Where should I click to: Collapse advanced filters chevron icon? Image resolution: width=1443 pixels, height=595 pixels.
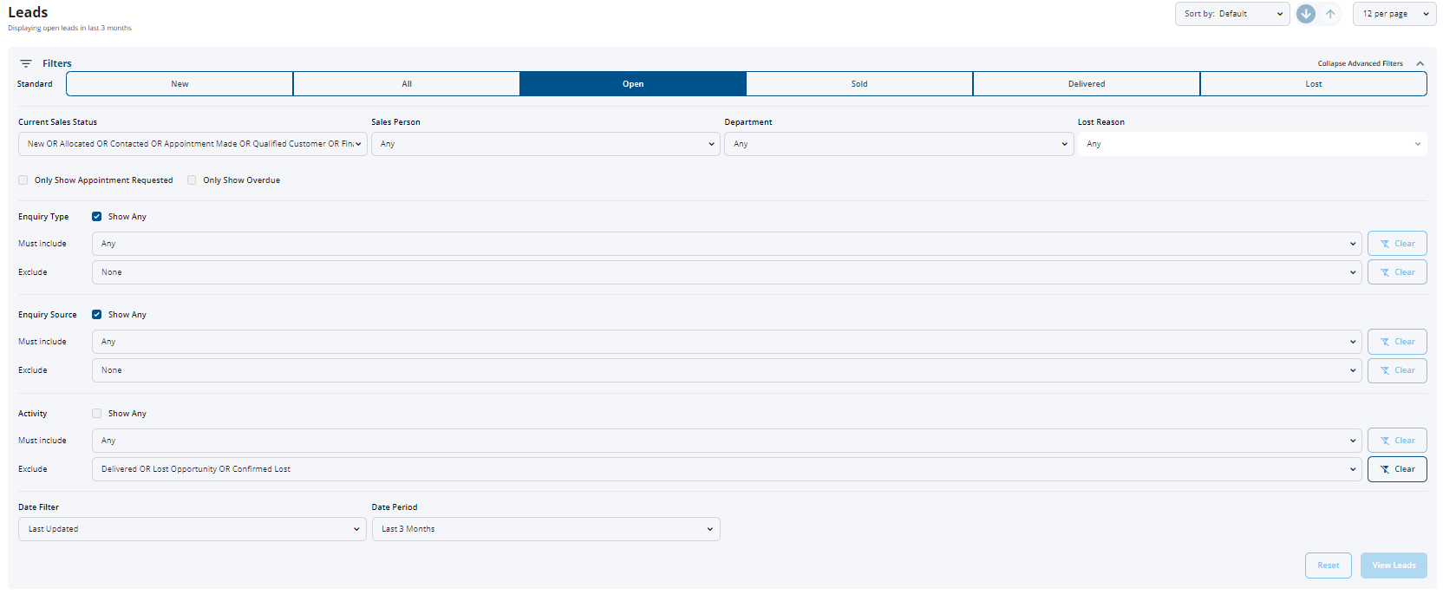[x=1420, y=63]
